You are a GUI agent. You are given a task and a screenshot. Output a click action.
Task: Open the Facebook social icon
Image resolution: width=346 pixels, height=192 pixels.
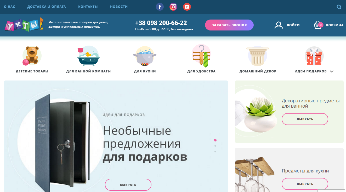coord(160,7)
